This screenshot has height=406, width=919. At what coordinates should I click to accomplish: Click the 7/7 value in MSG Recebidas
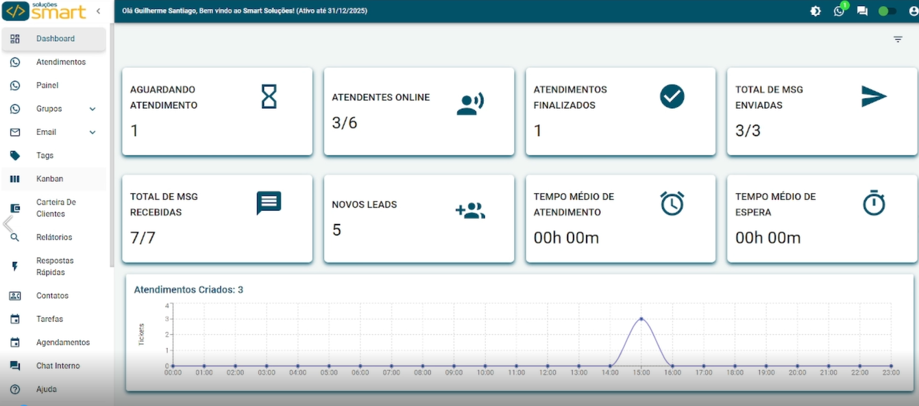[x=143, y=238]
